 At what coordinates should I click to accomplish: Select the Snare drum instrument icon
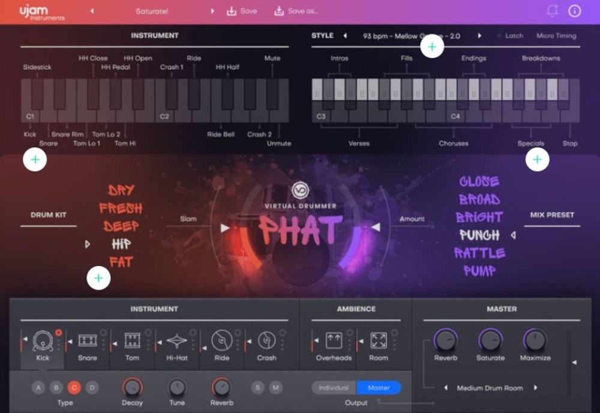(x=87, y=340)
